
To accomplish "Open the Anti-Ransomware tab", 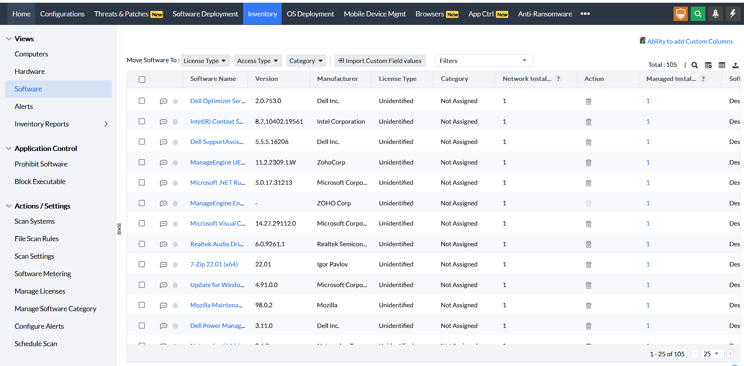I will [545, 14].
